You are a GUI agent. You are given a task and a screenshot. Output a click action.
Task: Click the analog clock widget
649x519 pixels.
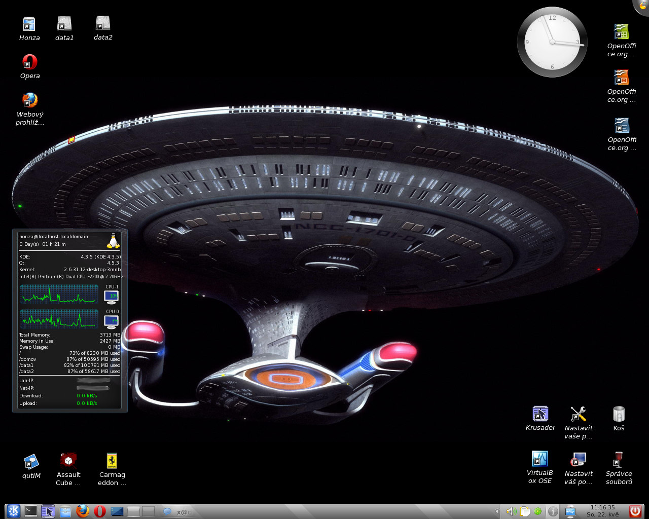click(x=552, y=42)
